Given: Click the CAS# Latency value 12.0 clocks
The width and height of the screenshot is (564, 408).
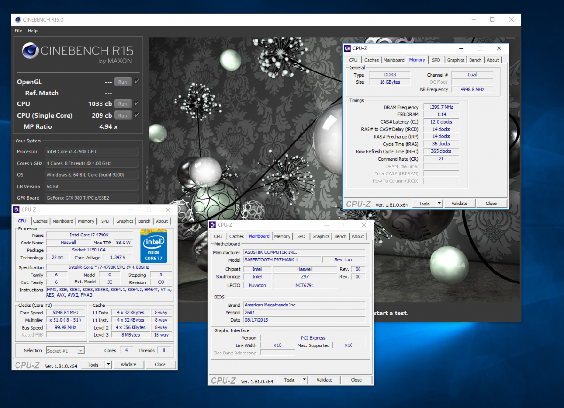Looking at the screenshot, I should pos(441,122).
